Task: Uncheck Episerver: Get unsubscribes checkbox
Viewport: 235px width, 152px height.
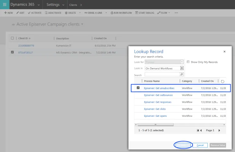Action: coord(138,88)
